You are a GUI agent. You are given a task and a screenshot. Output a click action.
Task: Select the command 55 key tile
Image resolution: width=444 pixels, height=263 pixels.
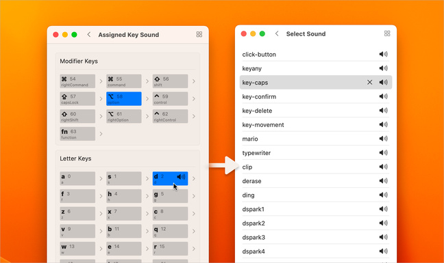point(124,81)
